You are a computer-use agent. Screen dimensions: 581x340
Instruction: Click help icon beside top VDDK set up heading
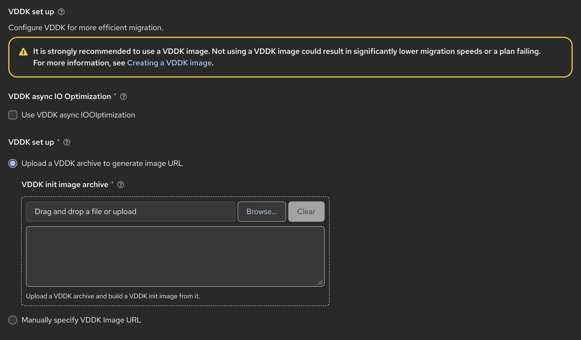[x=61, y=12]
